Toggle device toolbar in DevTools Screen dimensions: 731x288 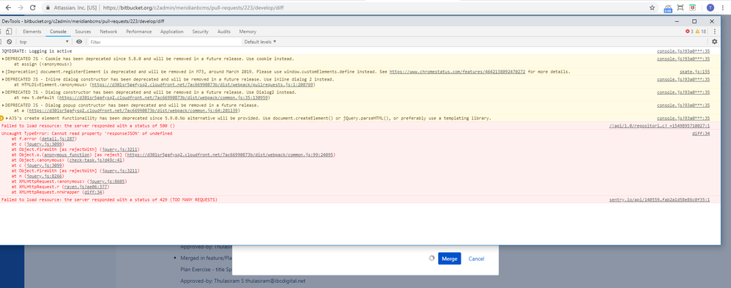click(8, 32)
